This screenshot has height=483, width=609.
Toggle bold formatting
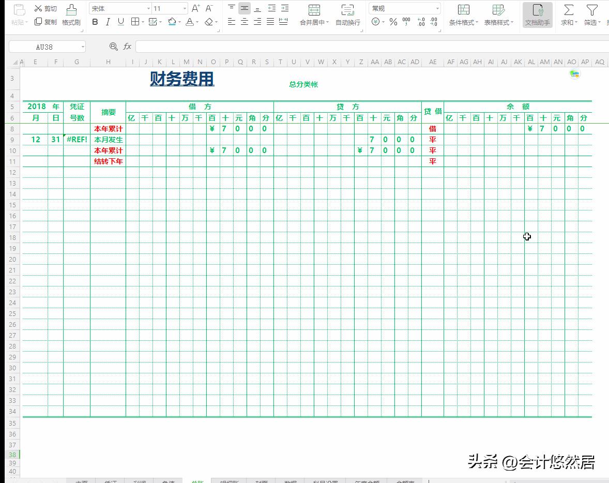[x=95, y=22]
